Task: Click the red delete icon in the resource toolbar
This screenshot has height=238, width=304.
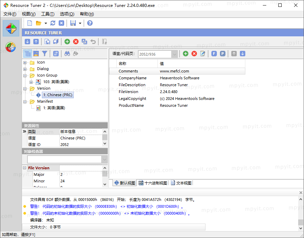Action: [76, 42]
